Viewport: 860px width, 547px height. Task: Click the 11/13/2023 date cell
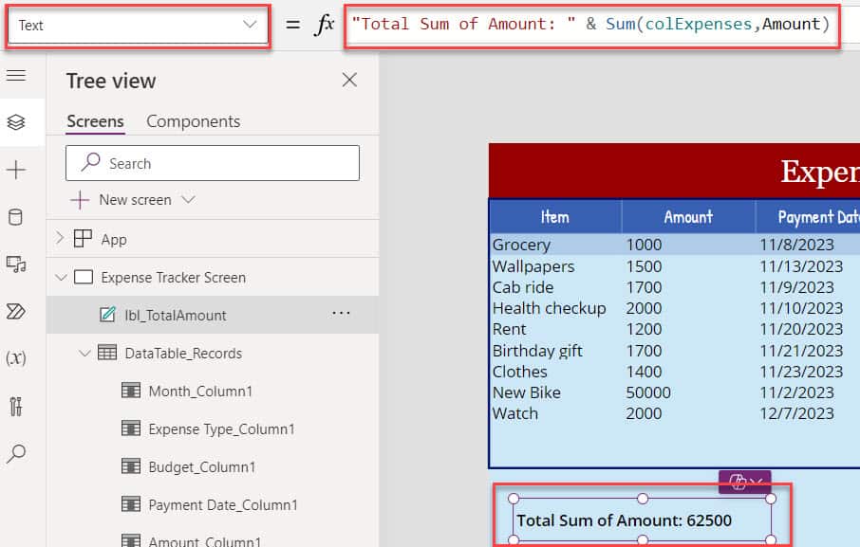tap(801, 266)
